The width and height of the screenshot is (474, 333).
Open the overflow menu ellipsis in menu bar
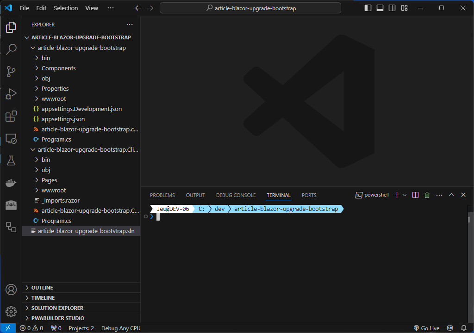point(111,8)
